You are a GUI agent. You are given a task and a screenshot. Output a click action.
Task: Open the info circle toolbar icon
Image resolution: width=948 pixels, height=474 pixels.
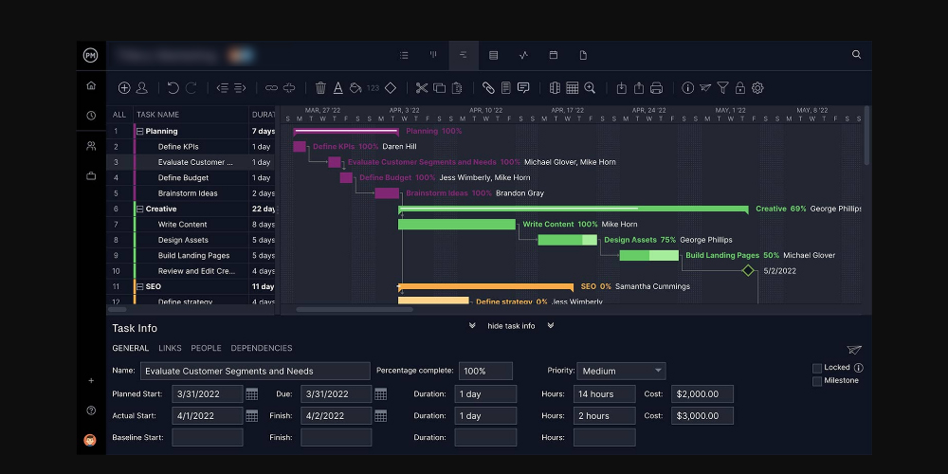[x=688, y=88]
